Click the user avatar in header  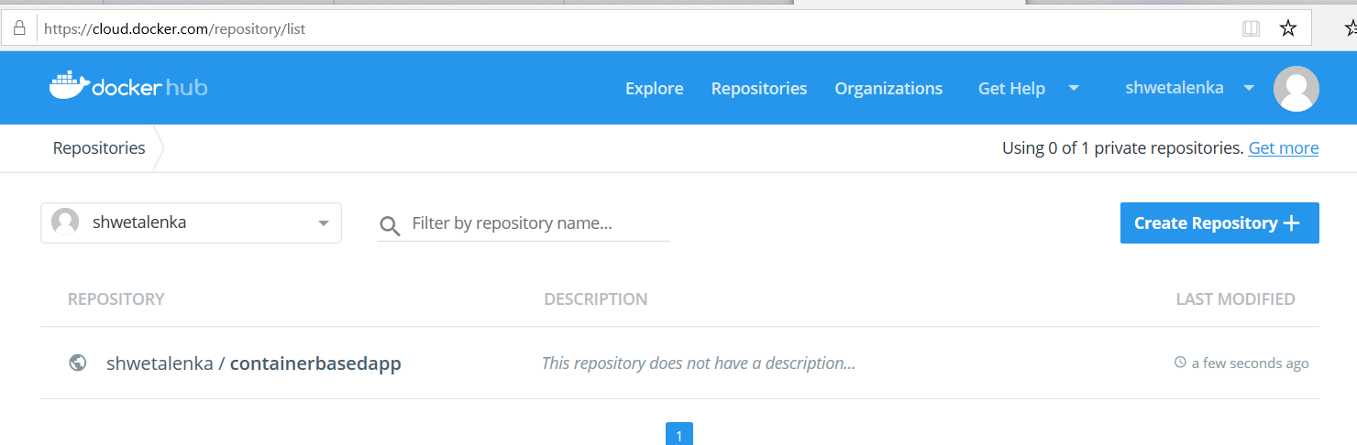point(1296,88)
